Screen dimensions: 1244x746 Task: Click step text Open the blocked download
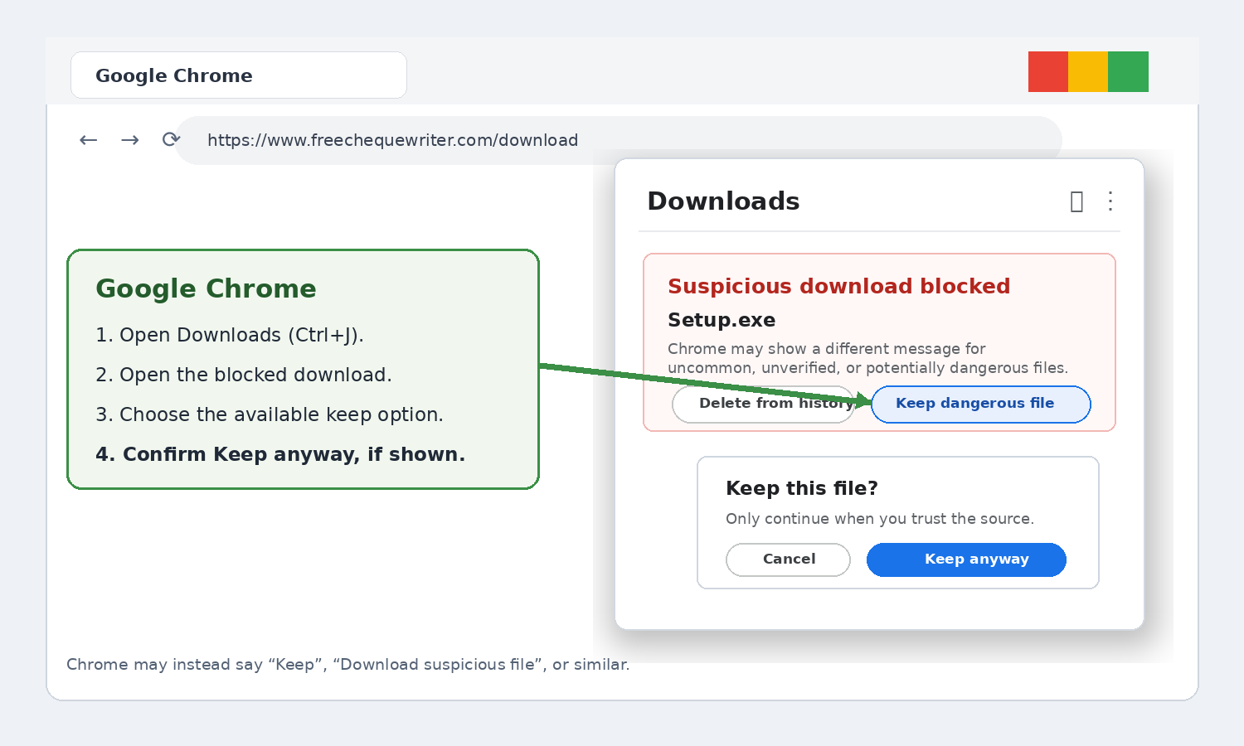244,375
